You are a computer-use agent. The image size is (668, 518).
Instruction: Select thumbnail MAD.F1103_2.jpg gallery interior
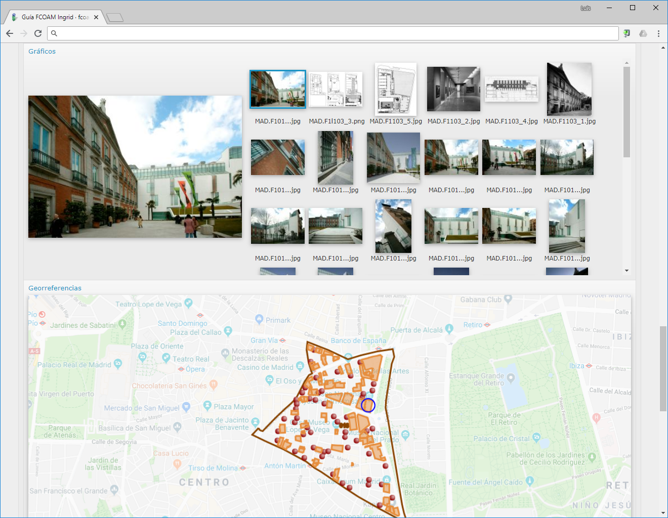453,89
